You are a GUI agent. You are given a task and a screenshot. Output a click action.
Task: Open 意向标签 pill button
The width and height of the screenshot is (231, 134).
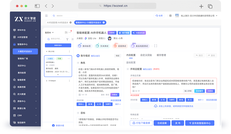point(85,46)
